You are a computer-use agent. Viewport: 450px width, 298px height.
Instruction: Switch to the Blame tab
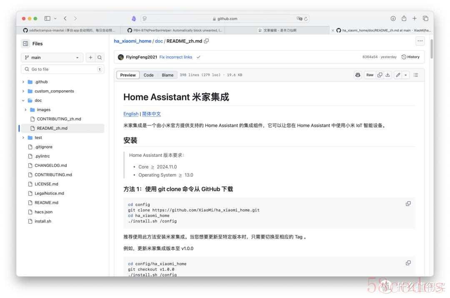[x=167, y=75]
